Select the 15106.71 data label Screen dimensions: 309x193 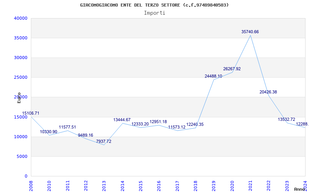[x=31, y=113]
